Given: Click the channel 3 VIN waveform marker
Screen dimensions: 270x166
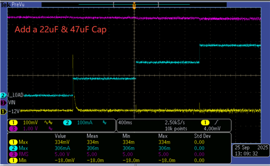Looking at the screenshot, I should click(x=3, y=103).
